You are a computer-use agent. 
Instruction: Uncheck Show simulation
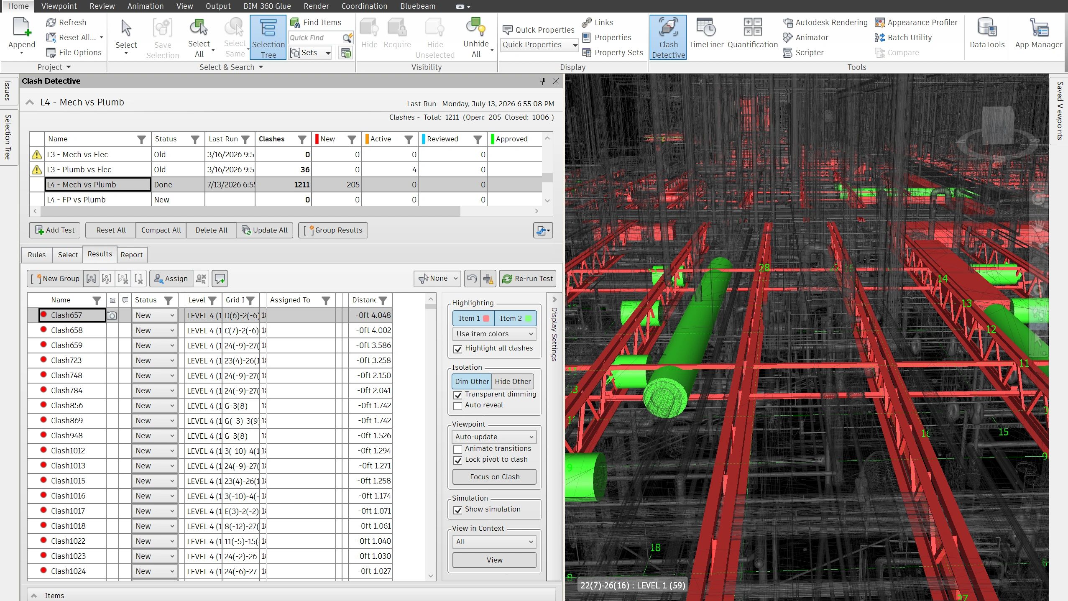[x=458, y=510]
